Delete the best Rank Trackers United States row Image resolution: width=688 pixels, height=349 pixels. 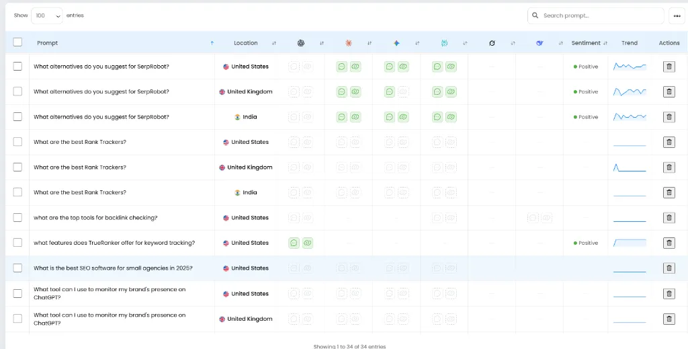tap(669, 142)
